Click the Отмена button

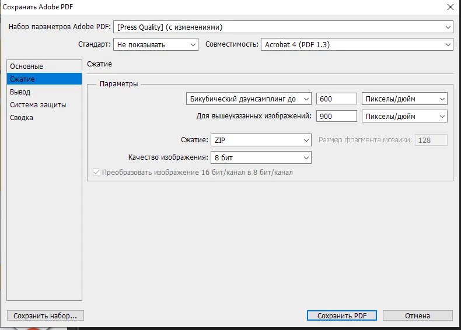[417, 315]
